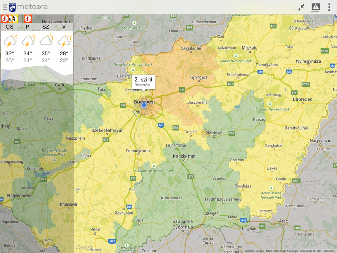Tap the blue location dot in Budapest

(x=144, y=105)
